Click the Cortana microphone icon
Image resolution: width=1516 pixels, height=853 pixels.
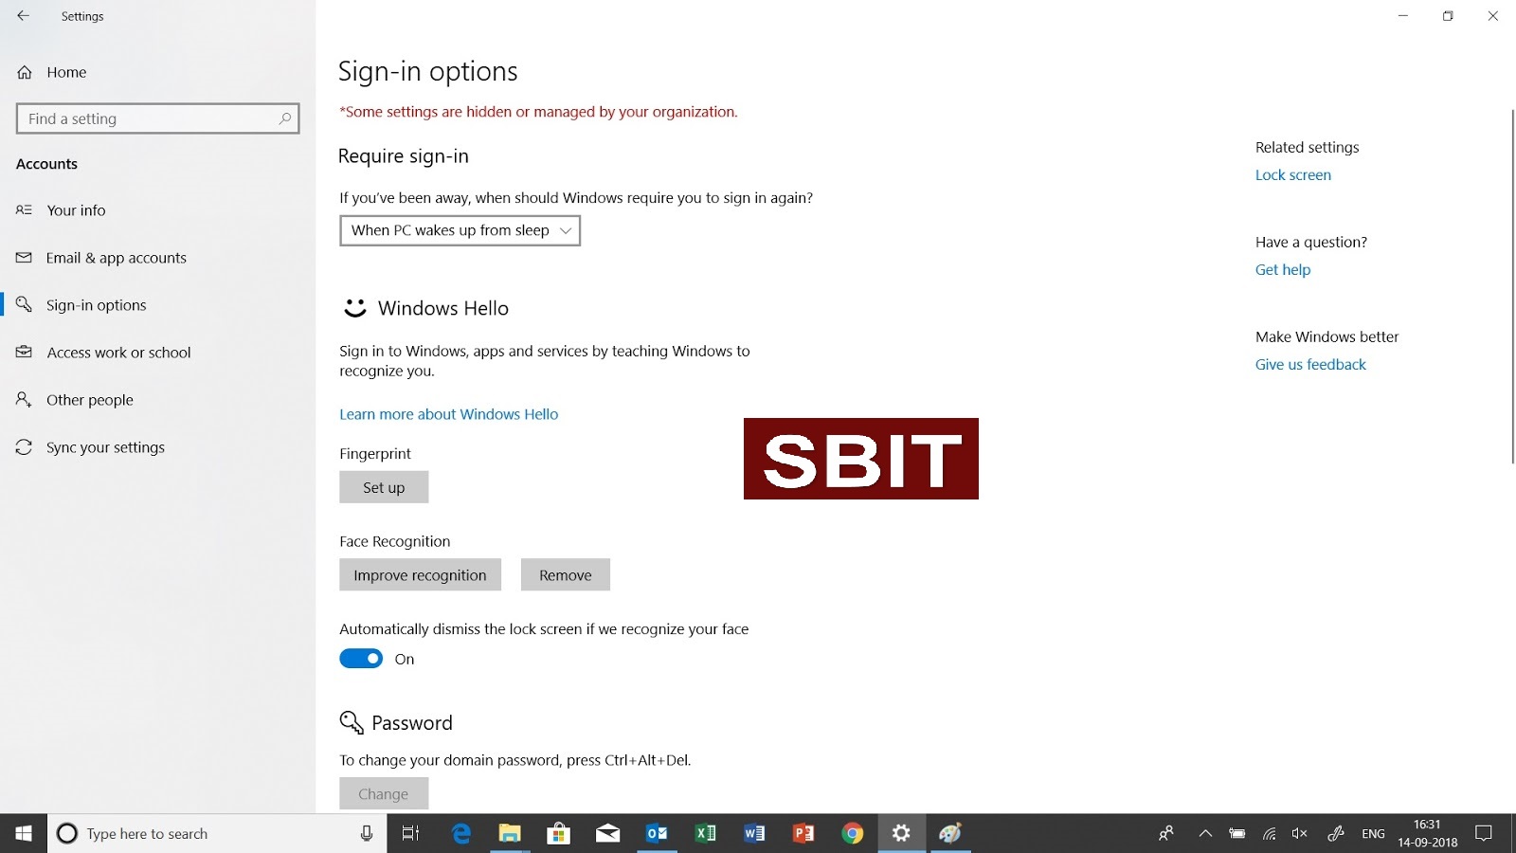click(367, 834)
